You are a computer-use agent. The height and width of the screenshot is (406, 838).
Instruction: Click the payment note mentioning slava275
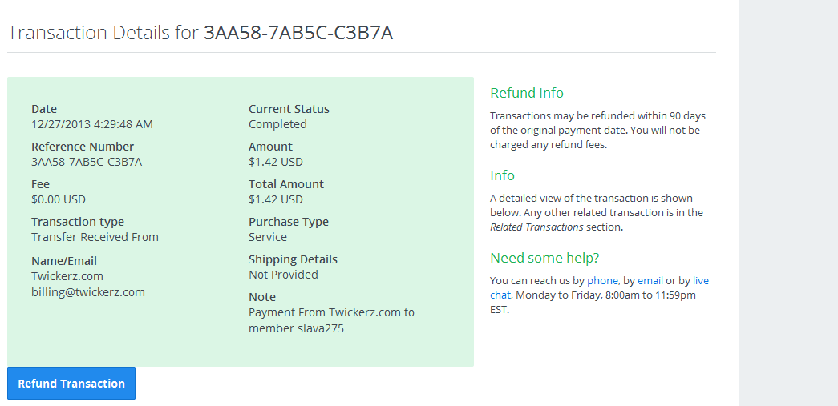pyautogui.click(x=331, y=320)
